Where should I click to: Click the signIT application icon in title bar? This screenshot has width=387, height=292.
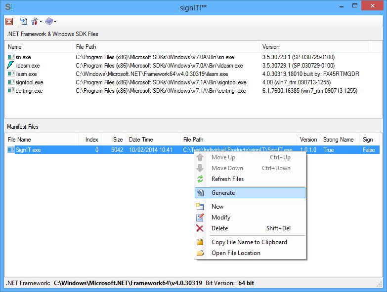point(8,7)
